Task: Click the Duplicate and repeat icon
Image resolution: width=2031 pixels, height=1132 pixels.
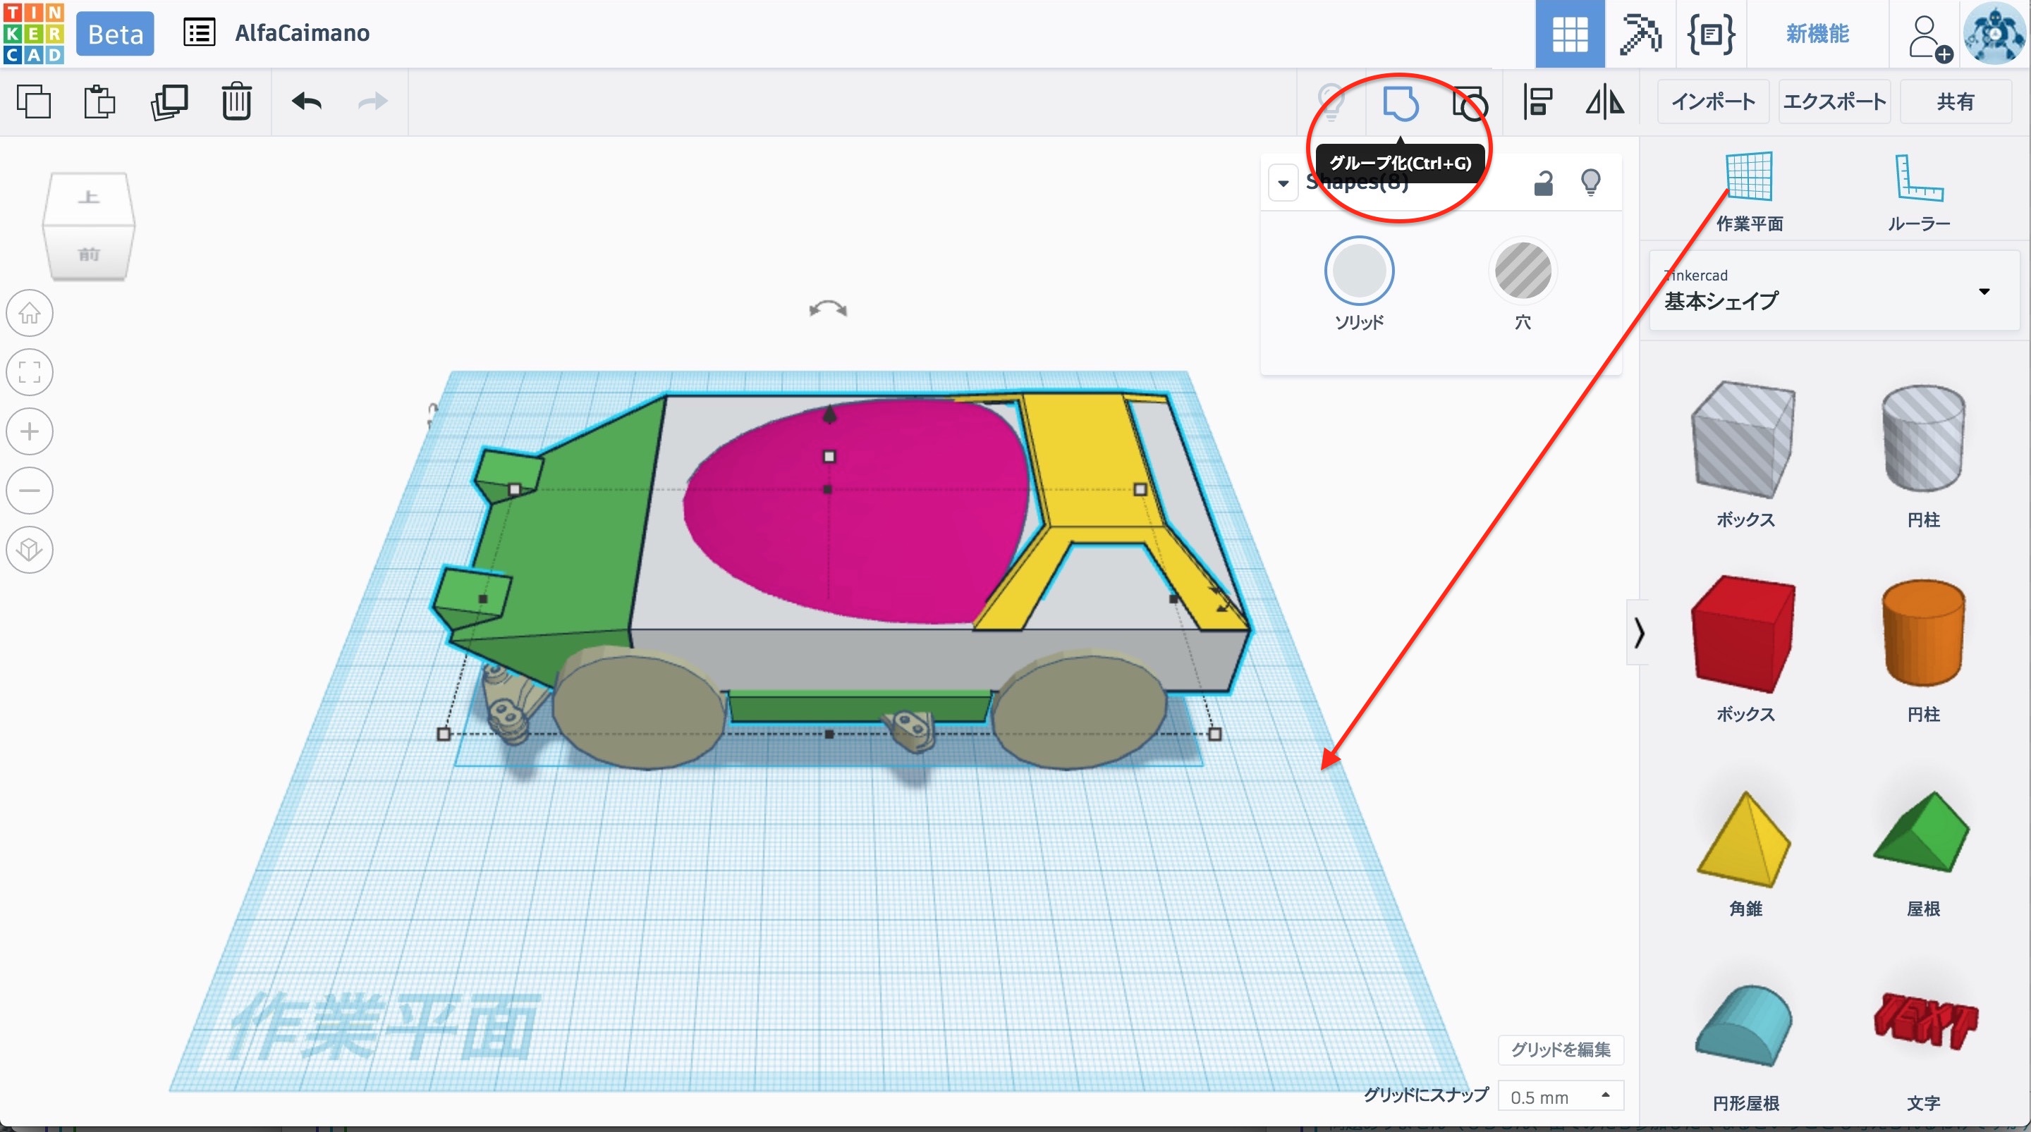Action: click(169, 102)
